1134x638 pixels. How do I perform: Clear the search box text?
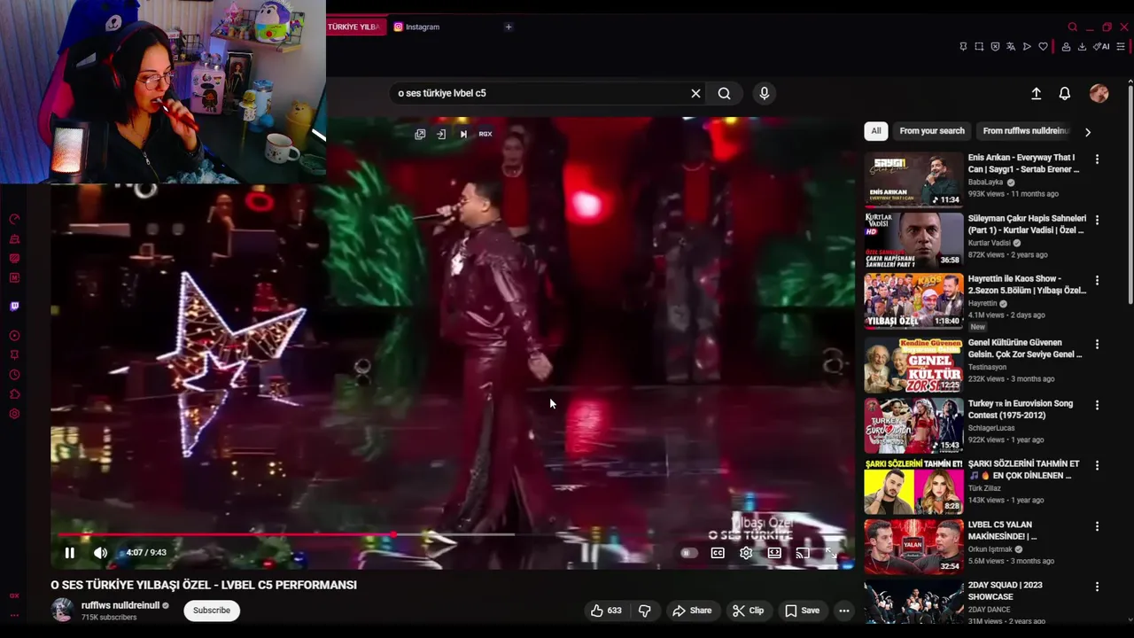(695, 93)
